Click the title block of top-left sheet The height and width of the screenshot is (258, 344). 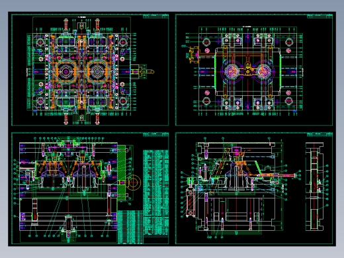tap(156, 16)
